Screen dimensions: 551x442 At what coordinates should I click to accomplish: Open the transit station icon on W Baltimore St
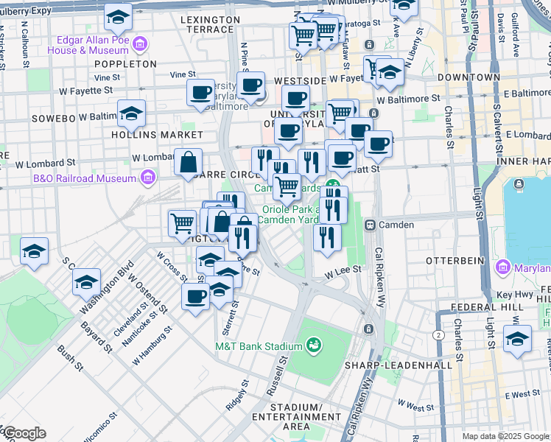[374, 113]
